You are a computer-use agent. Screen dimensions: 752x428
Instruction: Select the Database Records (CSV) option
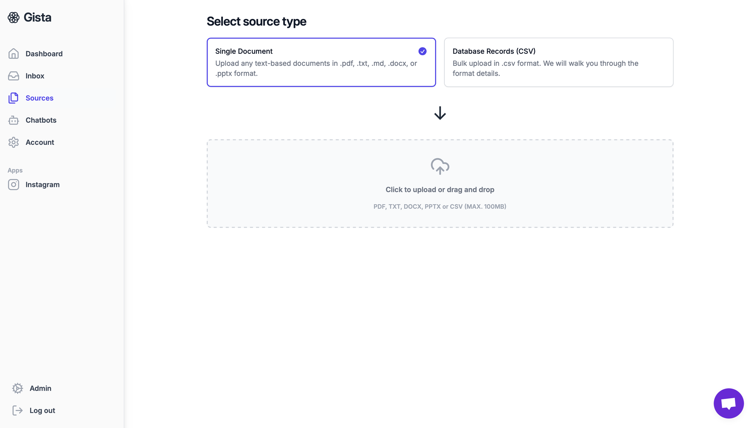[558, 62]
